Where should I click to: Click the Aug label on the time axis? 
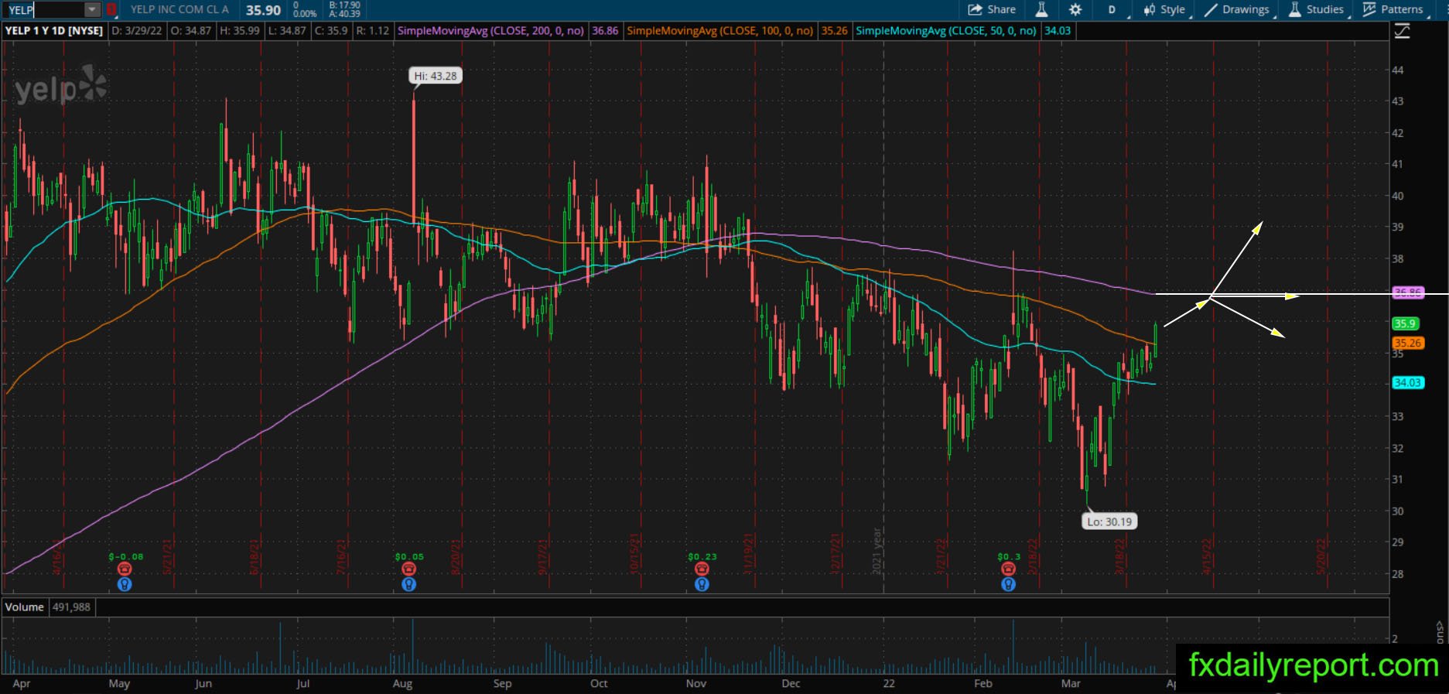click(402, 683)
